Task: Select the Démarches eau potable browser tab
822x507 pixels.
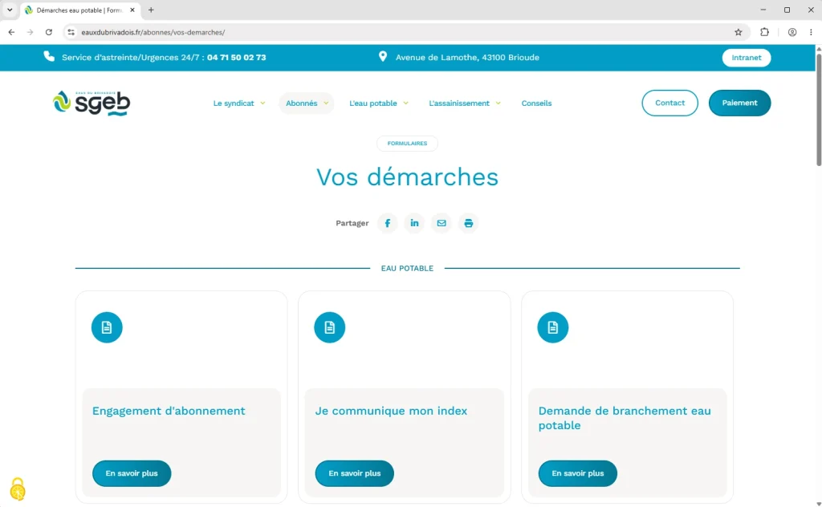Action: (x=80, y=10)
